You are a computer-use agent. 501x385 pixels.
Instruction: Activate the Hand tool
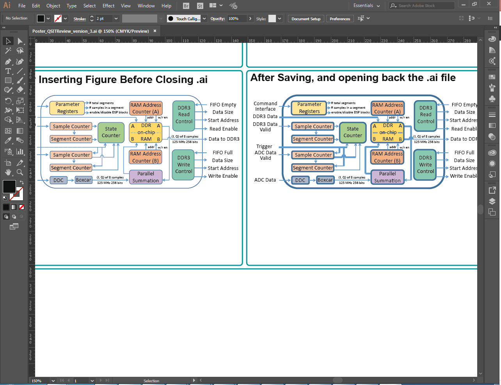8,172
